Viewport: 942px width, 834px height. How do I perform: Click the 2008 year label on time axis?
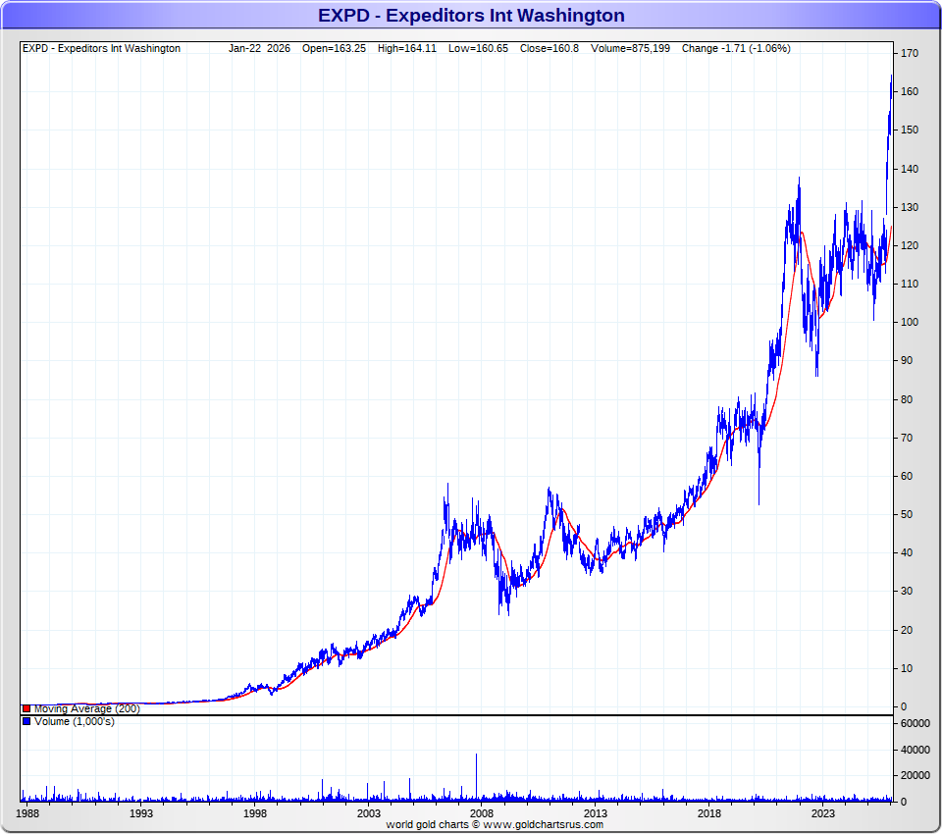pos(482,813)
